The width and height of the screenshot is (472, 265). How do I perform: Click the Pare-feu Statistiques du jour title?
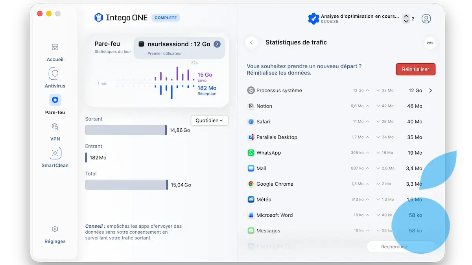112,47
